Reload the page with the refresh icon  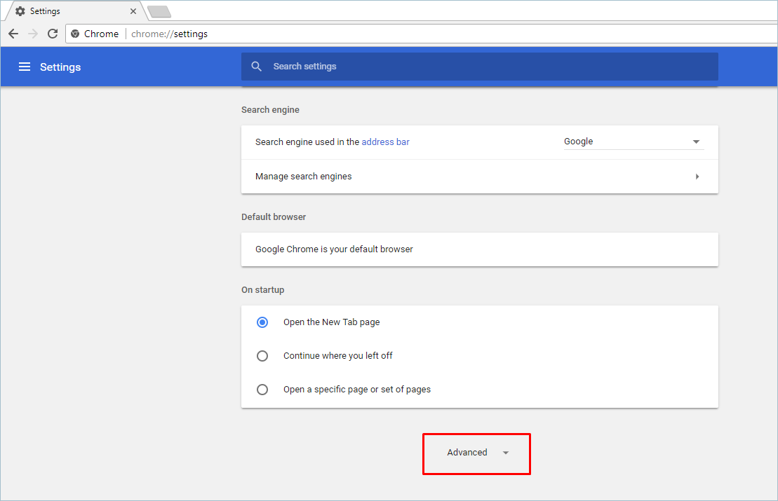click(x=53, y=34)
